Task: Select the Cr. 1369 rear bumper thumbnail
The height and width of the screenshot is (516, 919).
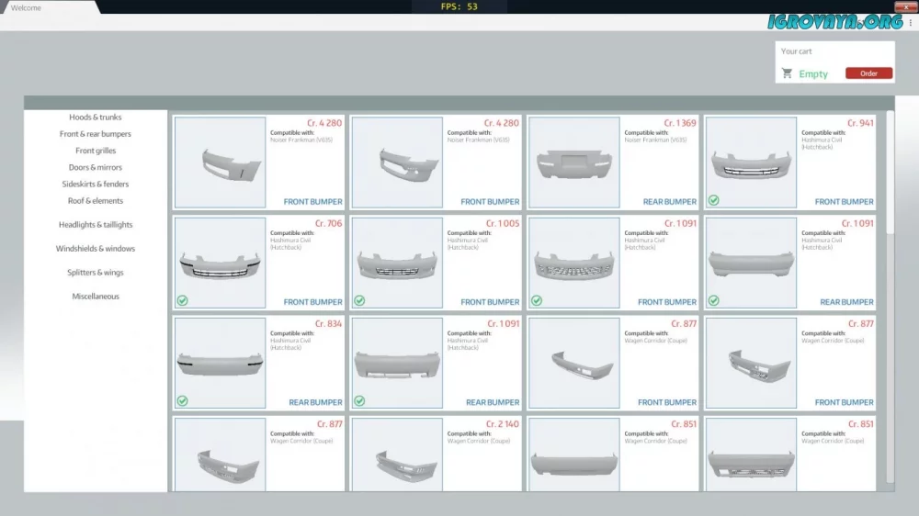Action: click(x=573, y=163)
